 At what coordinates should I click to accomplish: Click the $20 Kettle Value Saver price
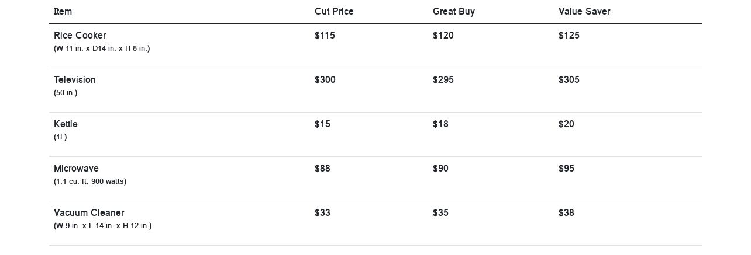click(x=566, y=124)
